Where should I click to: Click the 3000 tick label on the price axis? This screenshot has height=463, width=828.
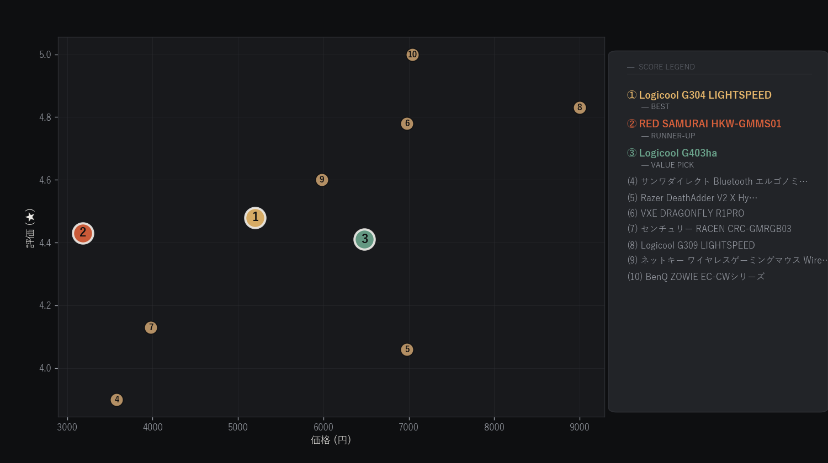click(x=67, y=427)
